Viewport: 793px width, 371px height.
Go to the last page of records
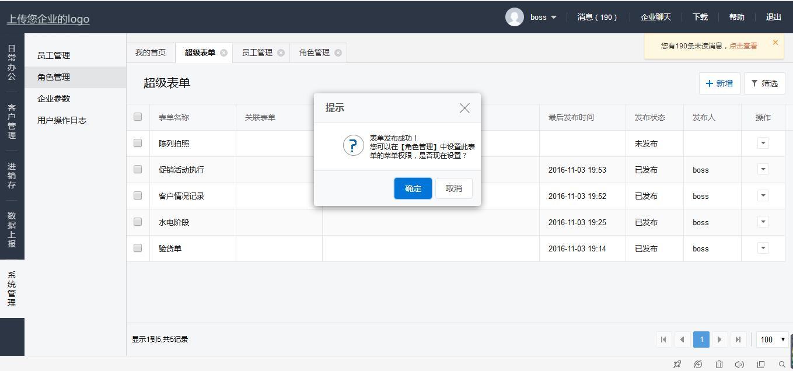[x=738, y=339]
